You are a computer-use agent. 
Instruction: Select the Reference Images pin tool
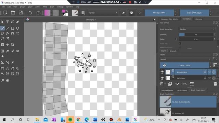pos(13,63)
